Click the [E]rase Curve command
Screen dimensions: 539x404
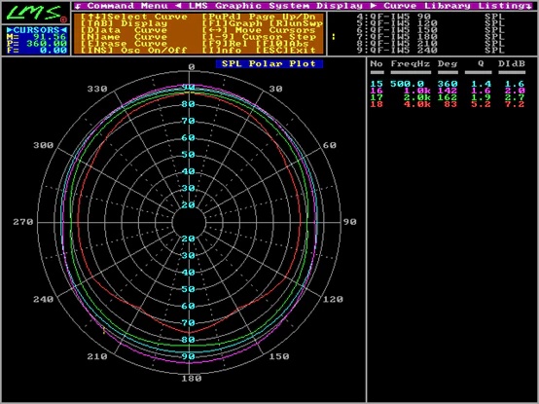(x=124, y=44)
